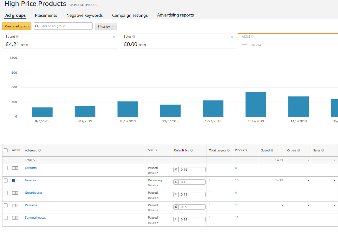Screen dimensions: 338x236
Task: Click the Create ad group button
Action: (x=17, y=26)
